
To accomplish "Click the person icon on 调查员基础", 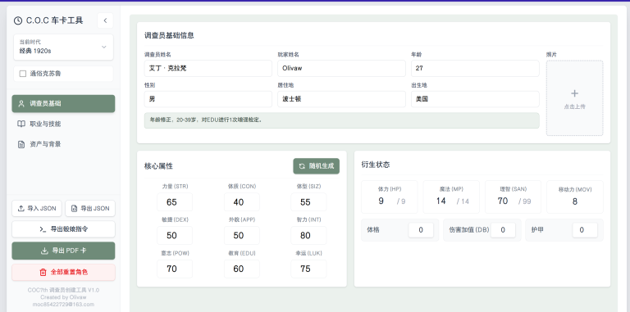I will click(x=21, y=103).
